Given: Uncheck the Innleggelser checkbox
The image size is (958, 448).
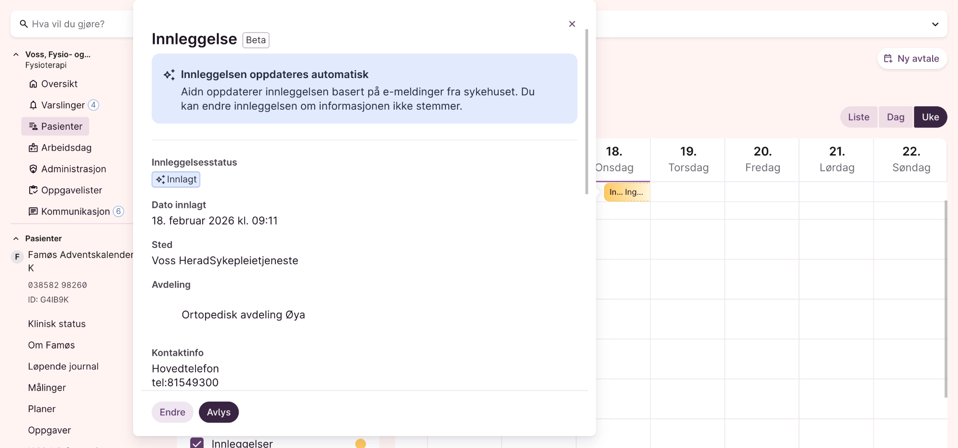Looking at the screenshot, I should pos(197,443).
